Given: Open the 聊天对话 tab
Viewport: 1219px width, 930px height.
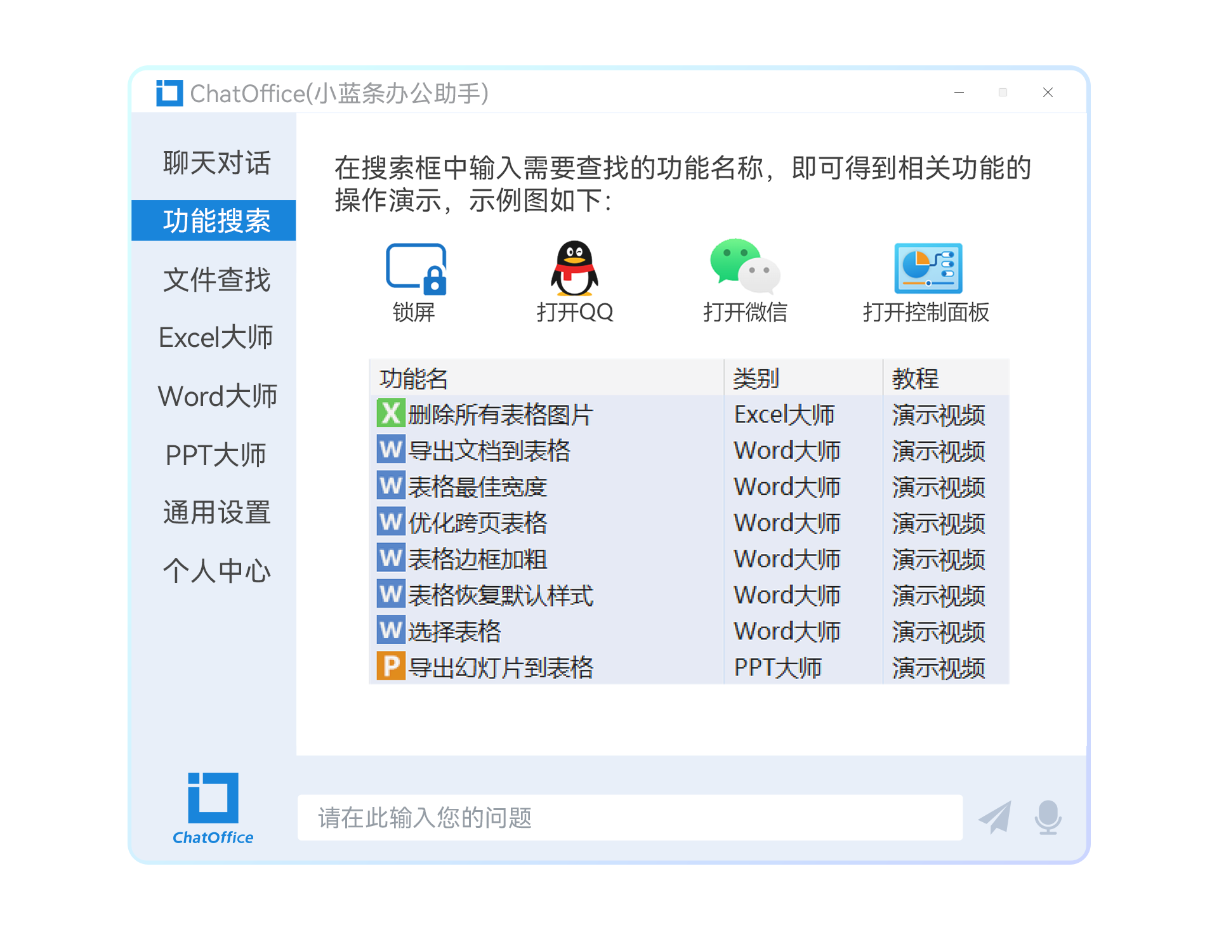Looking at the screenshot, I should [216, 163].
